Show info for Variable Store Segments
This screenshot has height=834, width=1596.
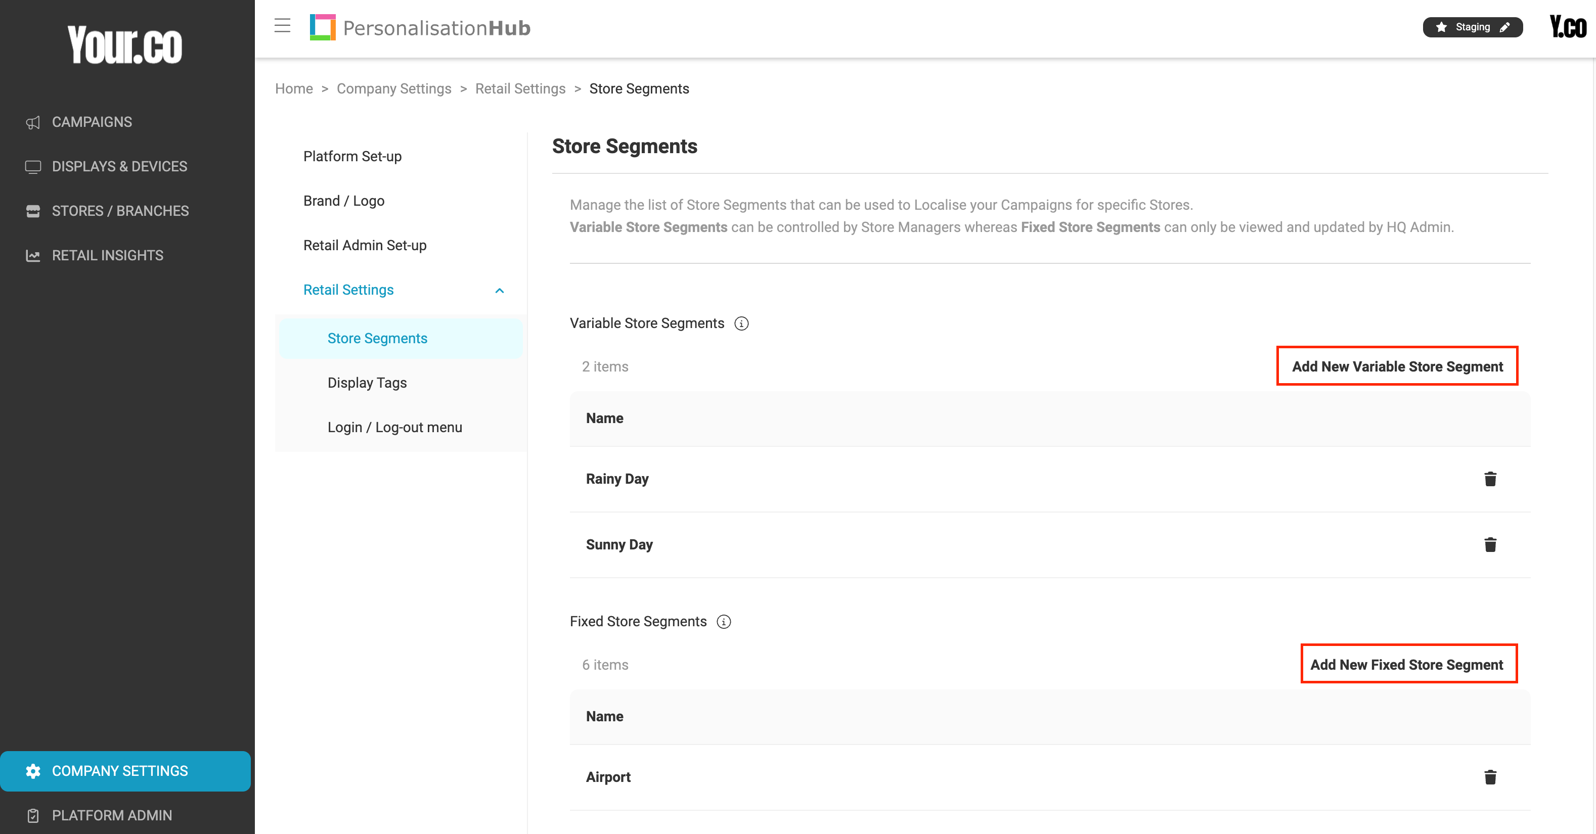[741, 324]
